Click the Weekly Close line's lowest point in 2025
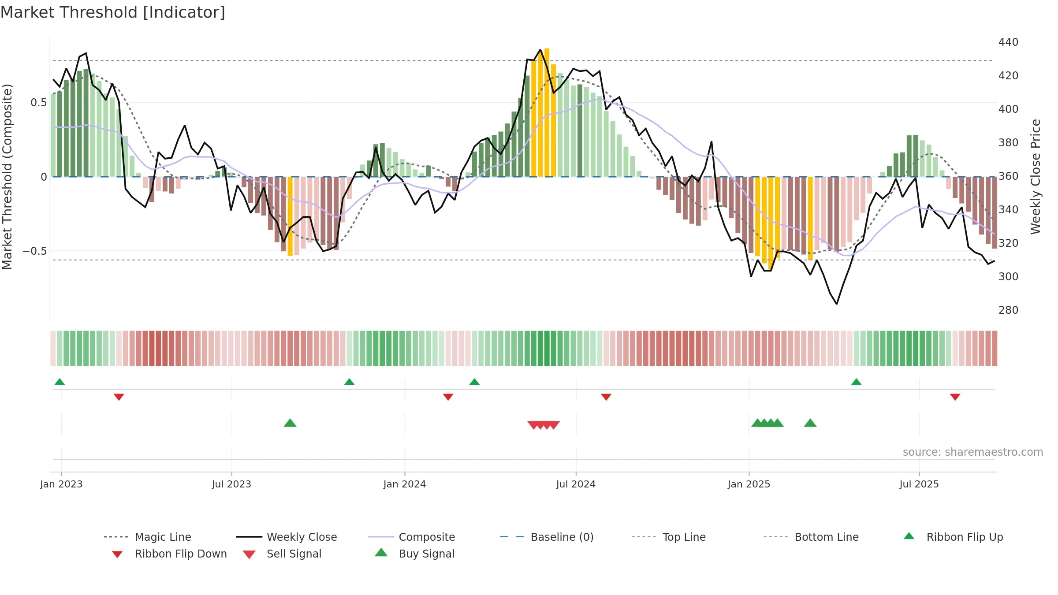Screen dimensions: 1058x595 click(x=837, y=304)
